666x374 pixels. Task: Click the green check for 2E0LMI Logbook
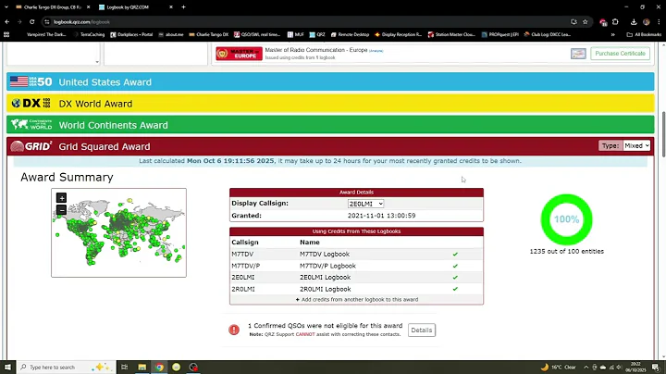pos(455,277)
